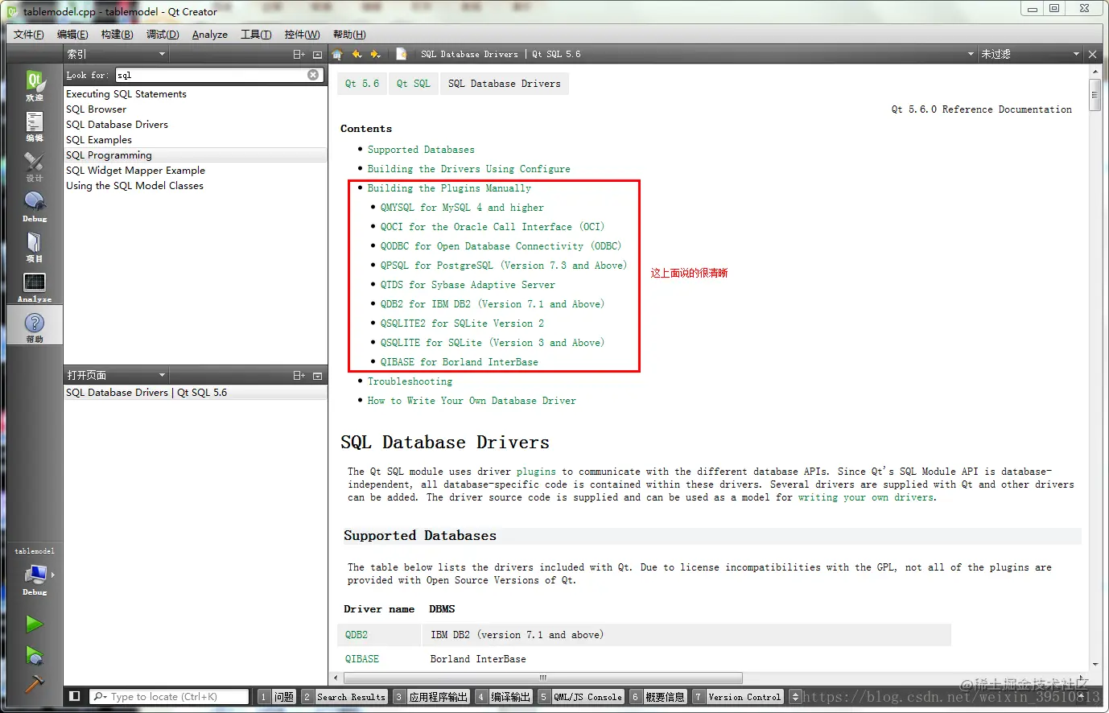The height and width of the screenshot is (713, 1109).
Task: Open the 编译输出 pane
Action: tap(503, 697)
